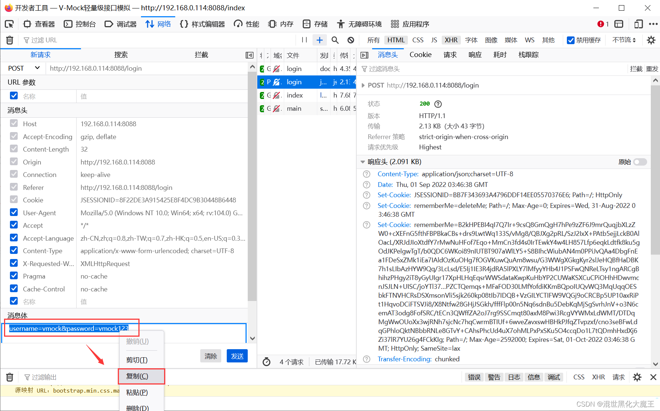Viewport: 660px width, 411px height.
Task: Open the Storage (存储) panel
Action: pos(315,24)
